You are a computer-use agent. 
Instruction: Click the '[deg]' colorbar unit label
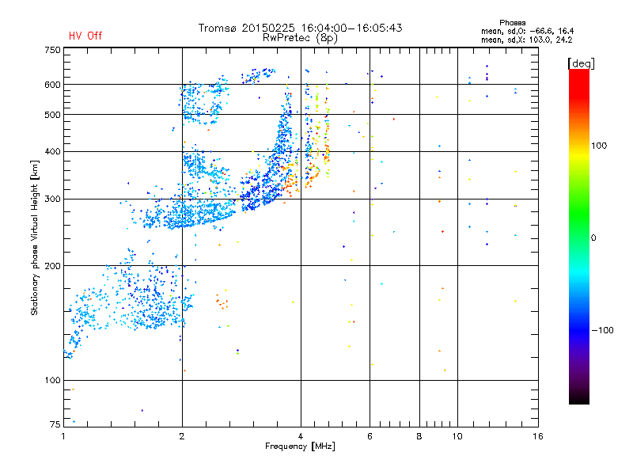coord(581,63)
